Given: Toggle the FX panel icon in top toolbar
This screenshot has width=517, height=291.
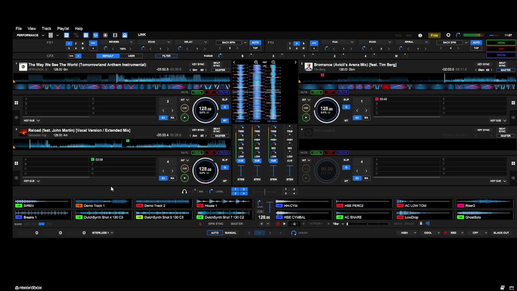Looking at the screenshot, I should coord(67,35).
